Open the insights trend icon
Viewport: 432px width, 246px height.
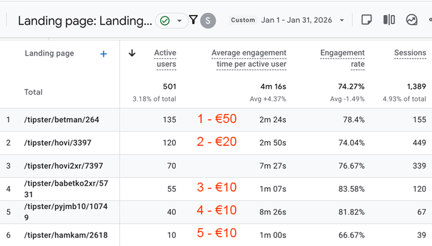tap(412, 20)
